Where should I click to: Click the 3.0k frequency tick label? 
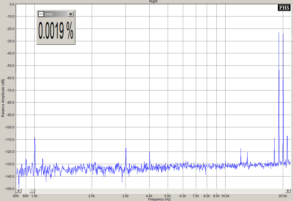(x=126, y=196)
